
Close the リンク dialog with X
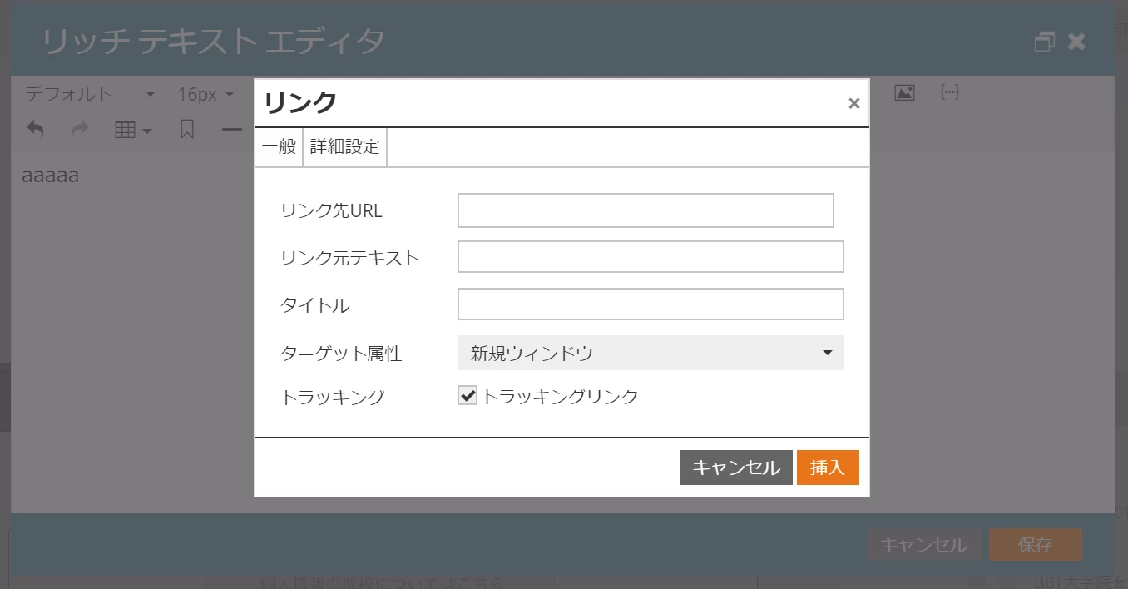coord(853,103)
